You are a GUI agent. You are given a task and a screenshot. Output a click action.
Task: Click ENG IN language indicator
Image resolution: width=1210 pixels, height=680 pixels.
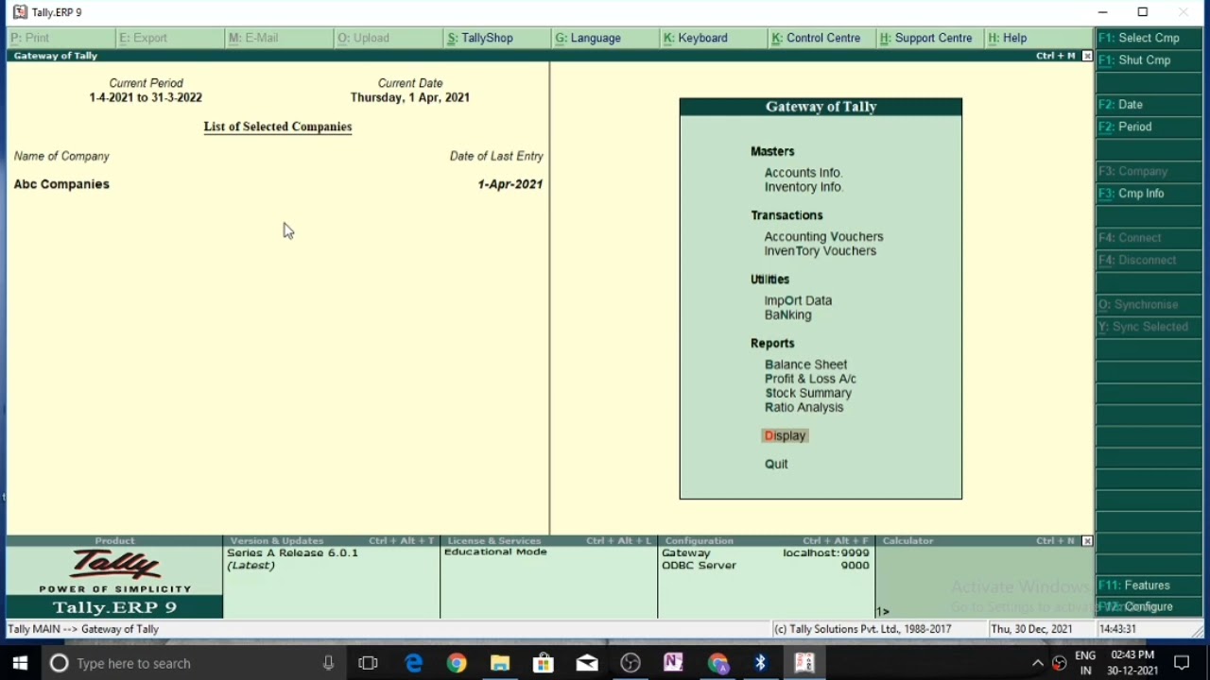(x=1085, y=663)
